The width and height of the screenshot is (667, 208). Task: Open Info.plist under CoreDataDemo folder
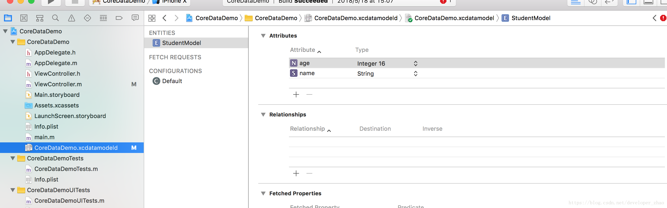(46, 126)
